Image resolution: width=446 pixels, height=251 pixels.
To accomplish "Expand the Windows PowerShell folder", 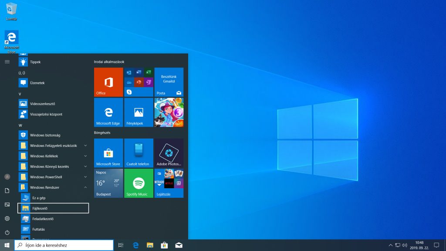I will (x=53, y=177).
